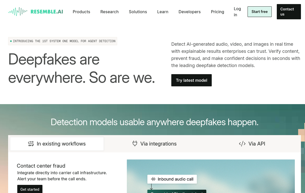The width and height of the screenshot is (305, 193).
Task: Click Get started under Contact center fraud
Action: tap(30, 189)
